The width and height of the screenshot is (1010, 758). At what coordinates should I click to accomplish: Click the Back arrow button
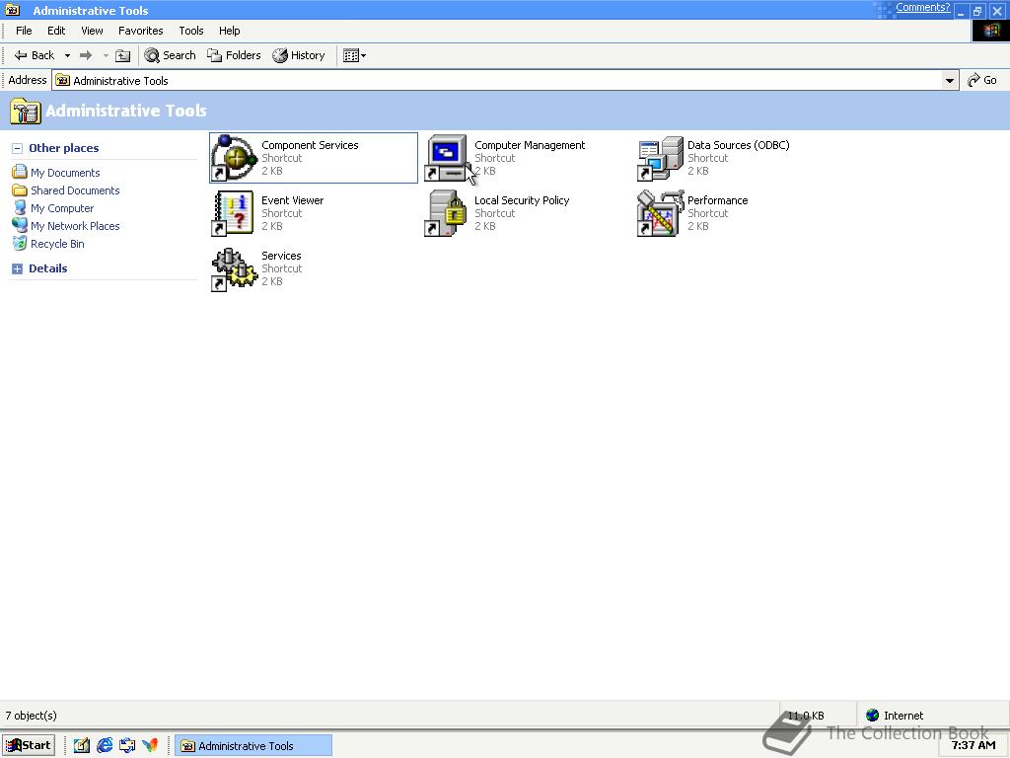34,55
